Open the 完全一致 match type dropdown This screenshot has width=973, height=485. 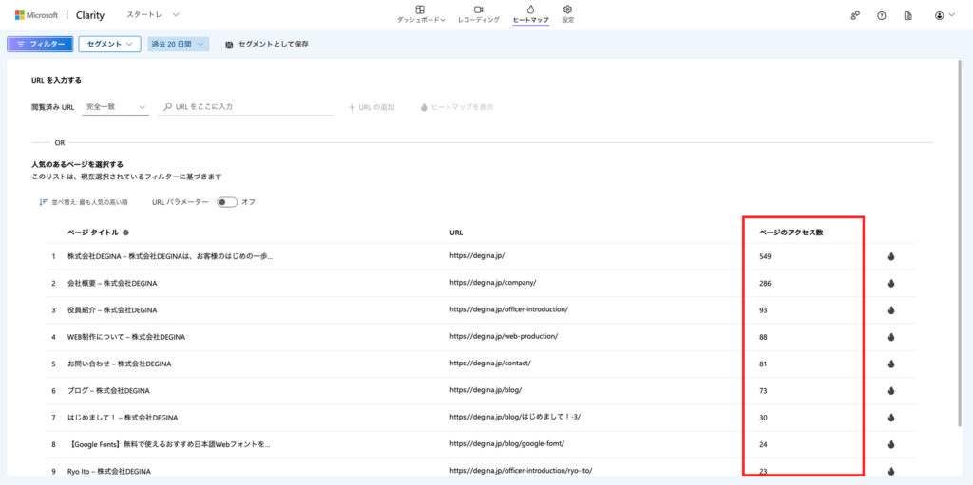[116, 107]
